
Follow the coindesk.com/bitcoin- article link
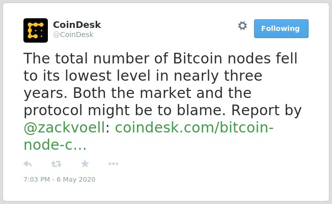pyautogui.click(x=194, y=127)
